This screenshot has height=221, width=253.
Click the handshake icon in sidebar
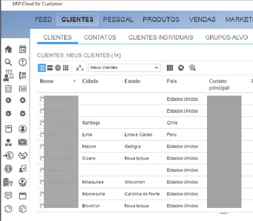click(22, 155)
